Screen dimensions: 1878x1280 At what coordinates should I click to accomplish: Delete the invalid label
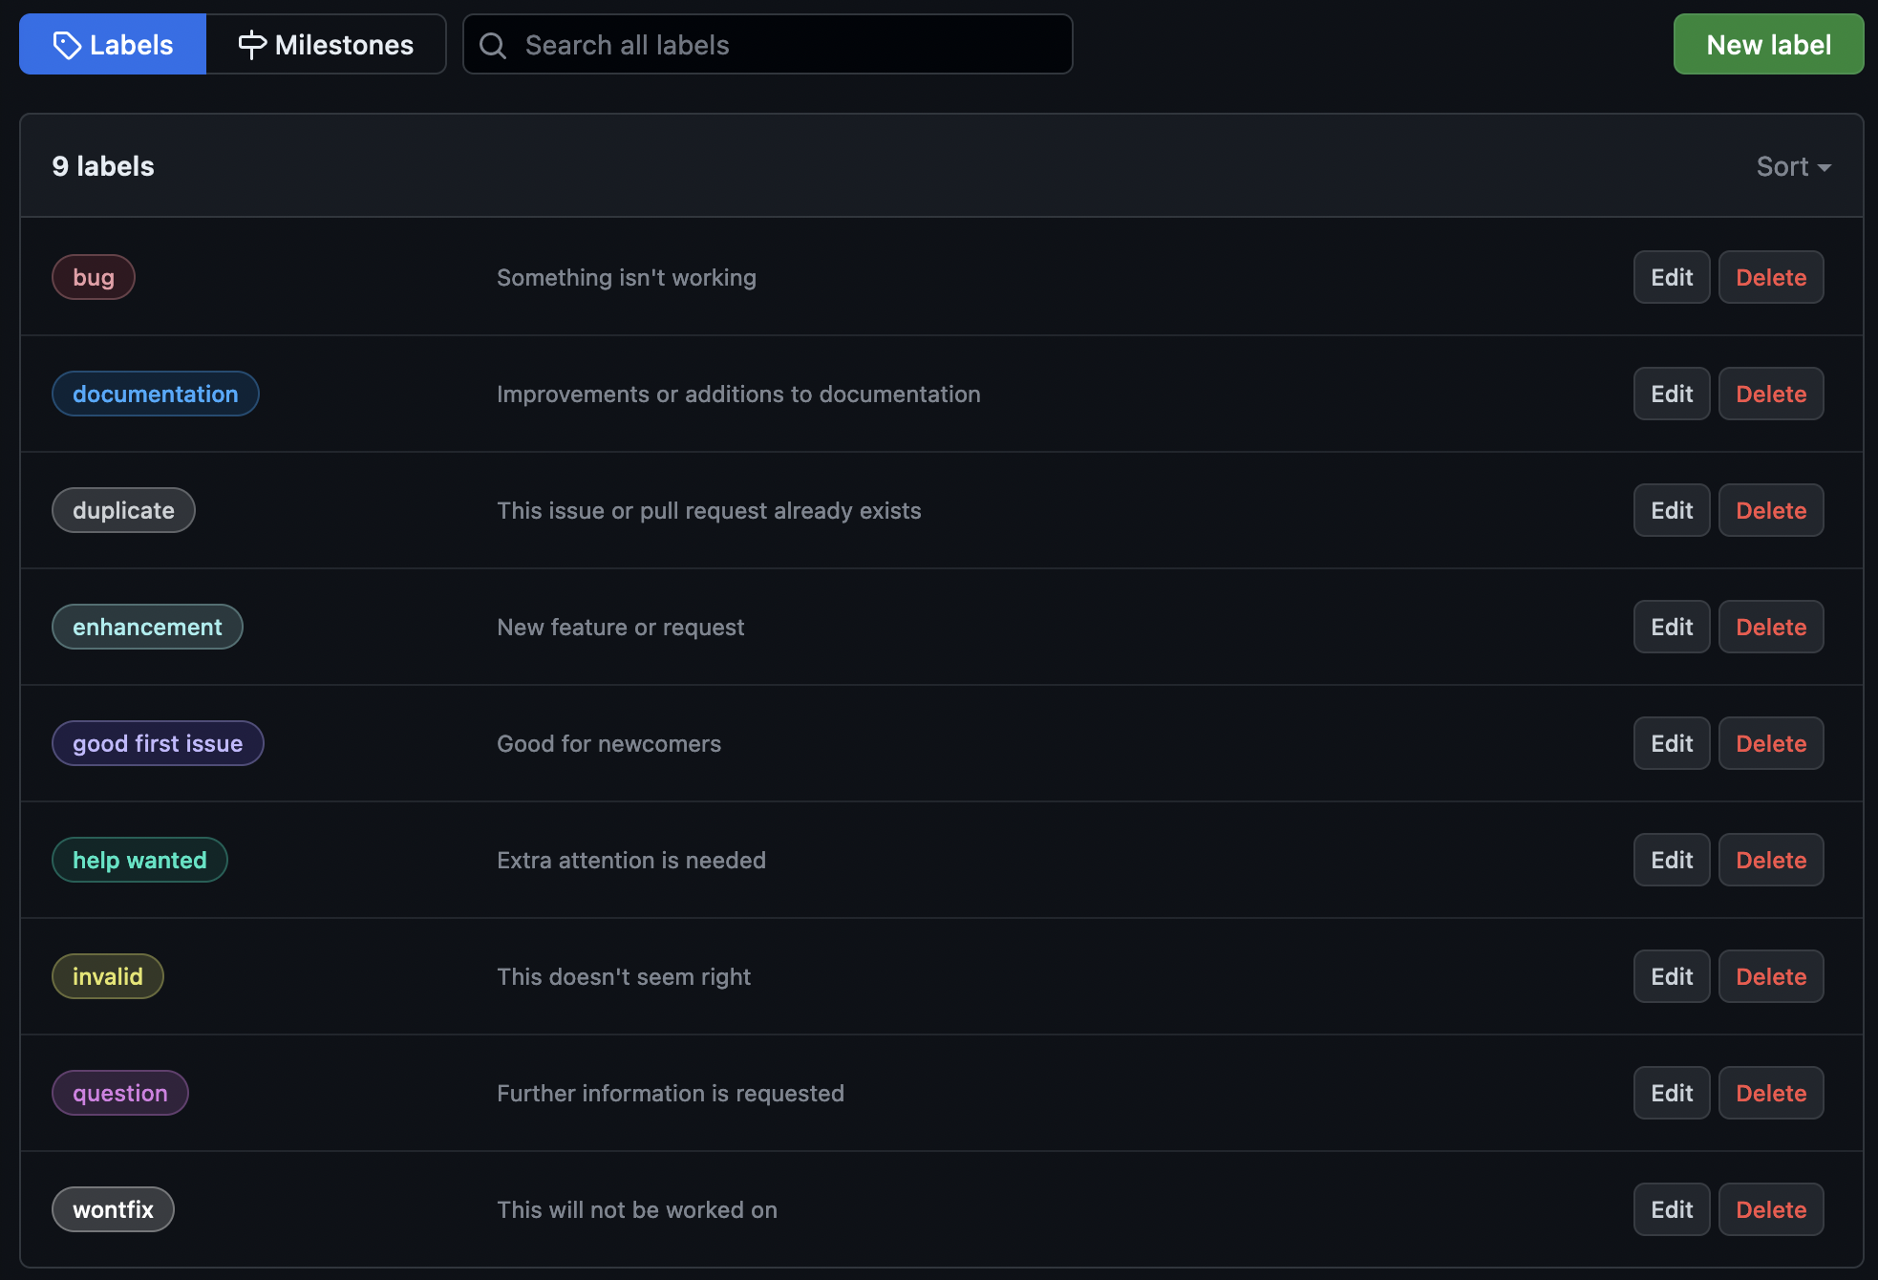(x=1769, y=974)
